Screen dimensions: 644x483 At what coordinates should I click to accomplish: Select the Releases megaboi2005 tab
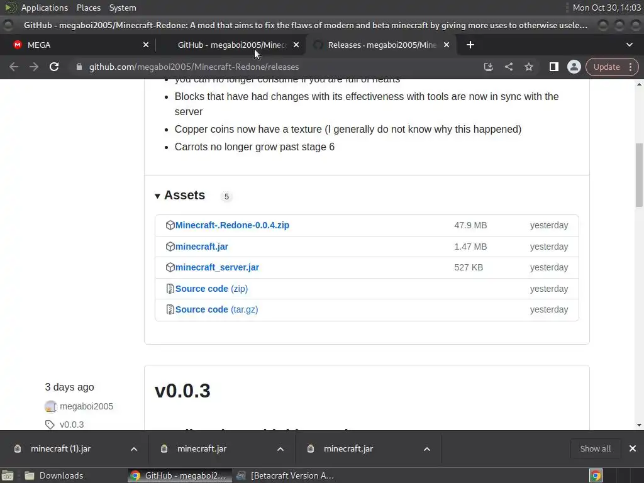click(x=382, y=45)
